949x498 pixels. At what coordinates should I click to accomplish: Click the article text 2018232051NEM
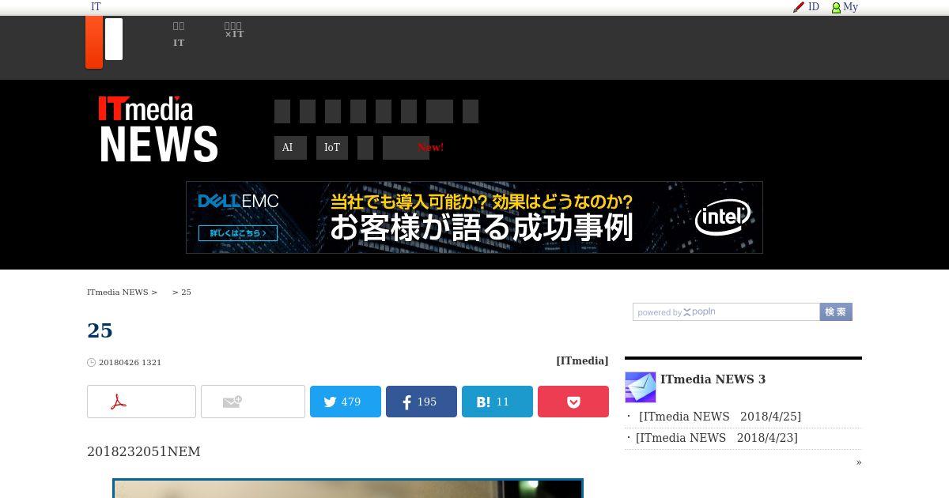[144, 451]
